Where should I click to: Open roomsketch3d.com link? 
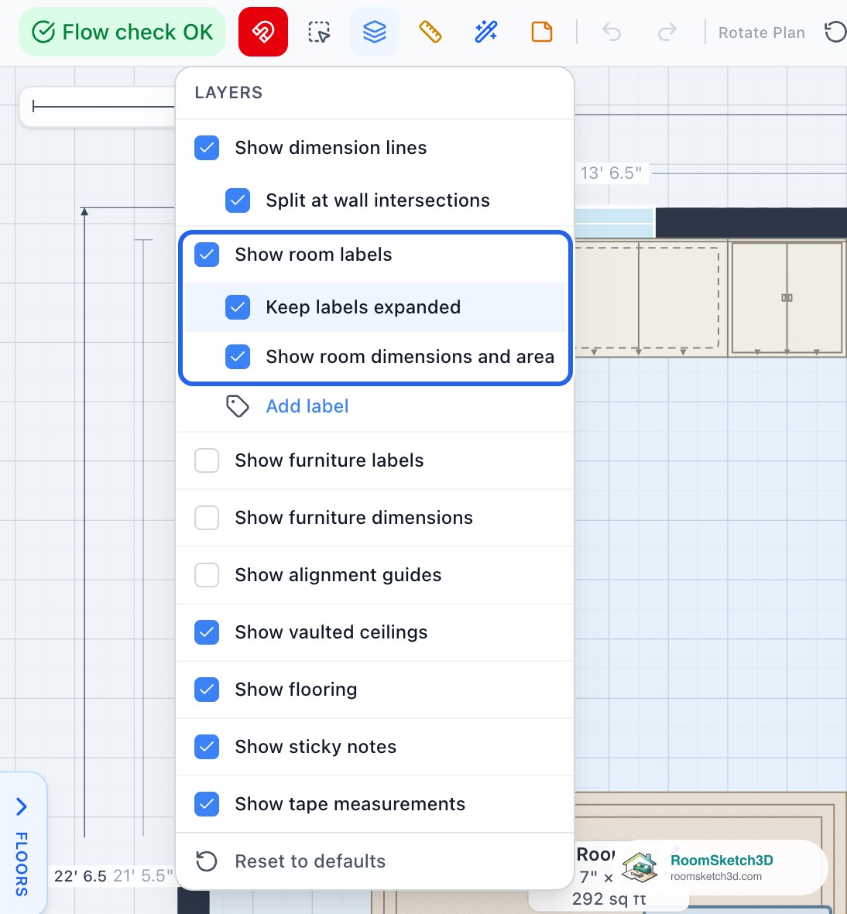[715, 876]
